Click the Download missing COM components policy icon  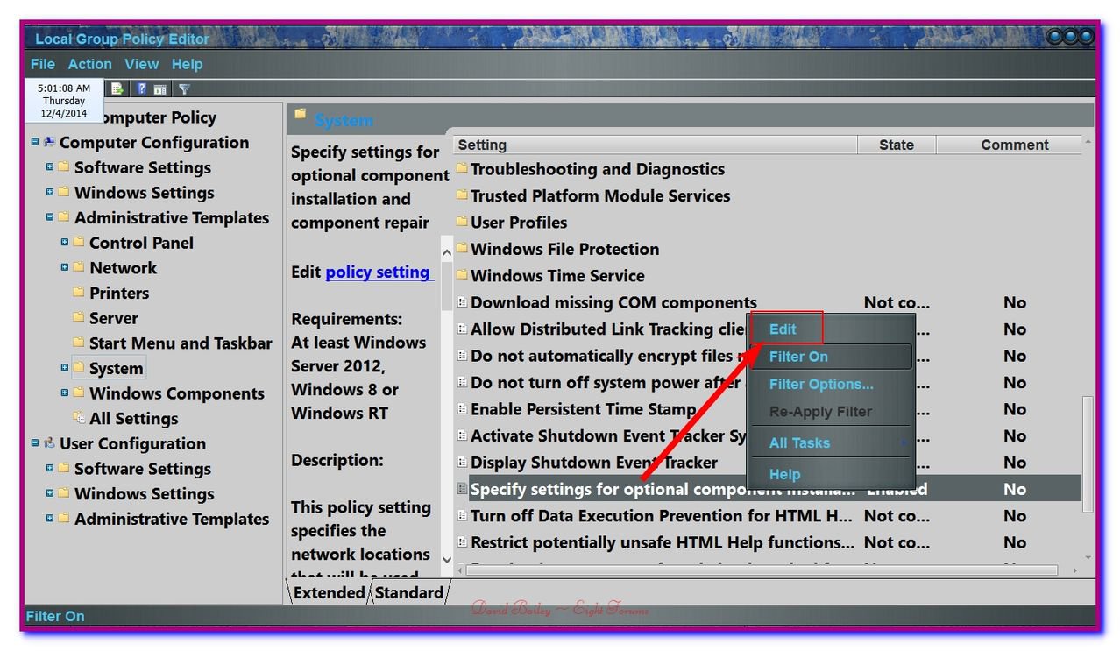click(462, 302)
